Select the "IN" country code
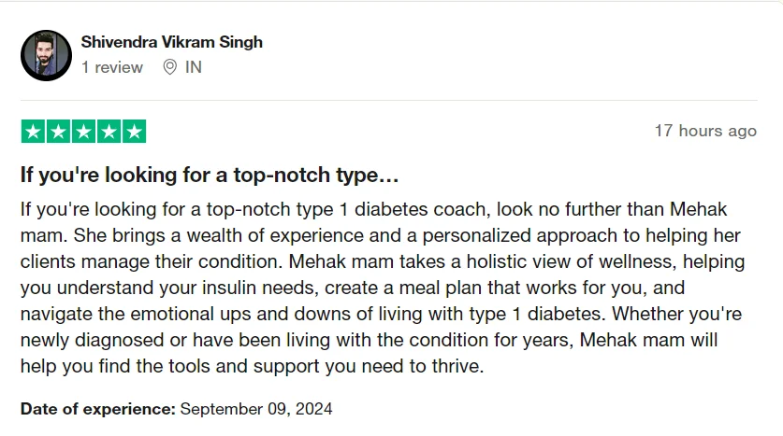 pos(194,67)
